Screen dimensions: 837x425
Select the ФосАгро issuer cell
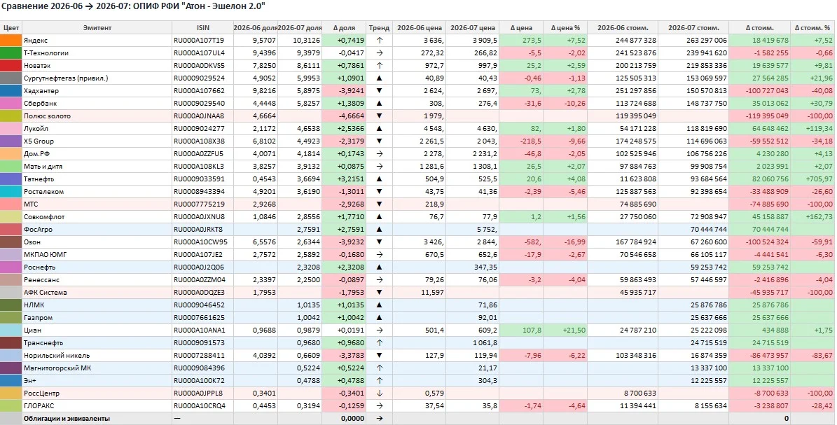97,230
